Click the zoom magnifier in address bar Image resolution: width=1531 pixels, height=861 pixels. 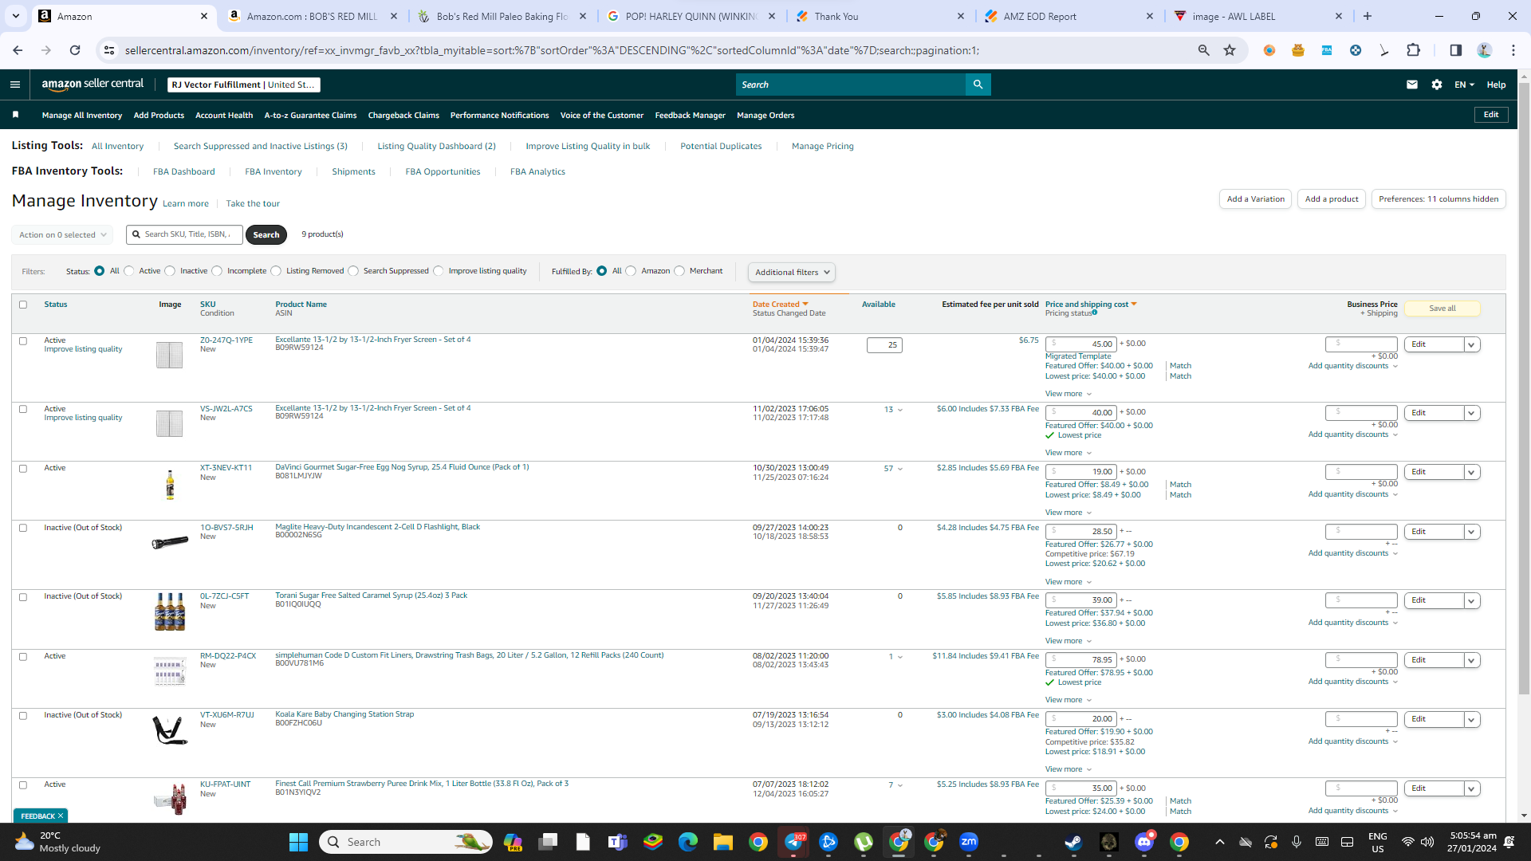(1203, 50)
